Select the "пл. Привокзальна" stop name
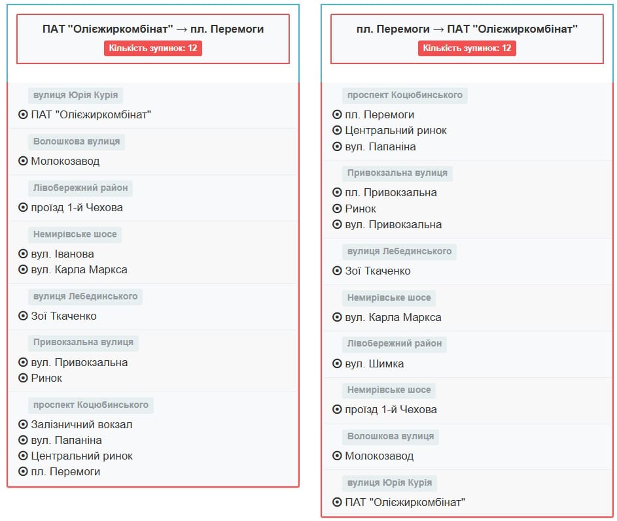Image resolution: width=617 pixels, height=521 pixels. 391,192
